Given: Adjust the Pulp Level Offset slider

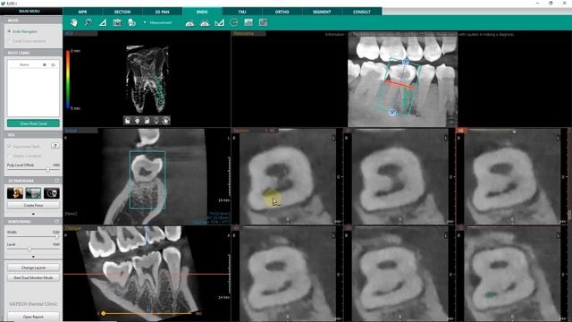Looking at the screenshot, I should click(47, 169).
